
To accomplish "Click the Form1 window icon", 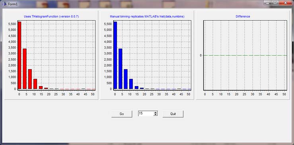I will pos(5,4).
